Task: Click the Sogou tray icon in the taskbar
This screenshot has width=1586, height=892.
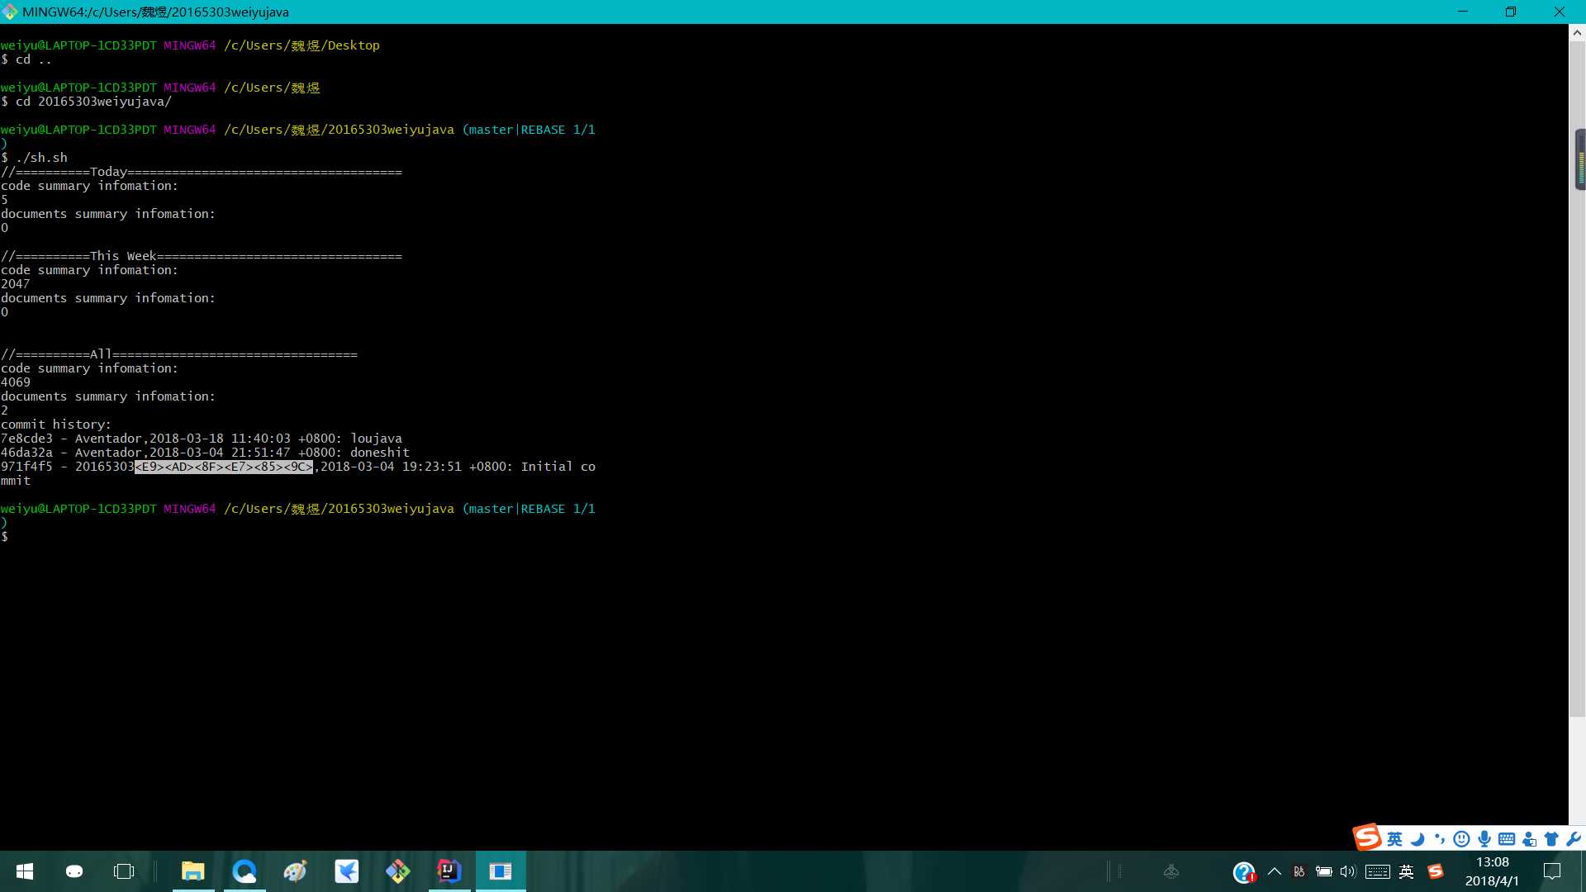Action: tap(1436, 871)
